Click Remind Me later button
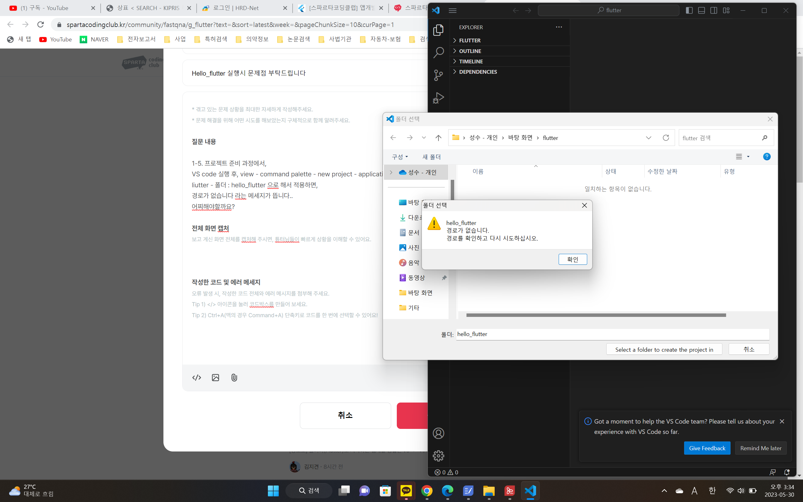The height and width of the screenshot is (502, 803). tap(761, 448)
